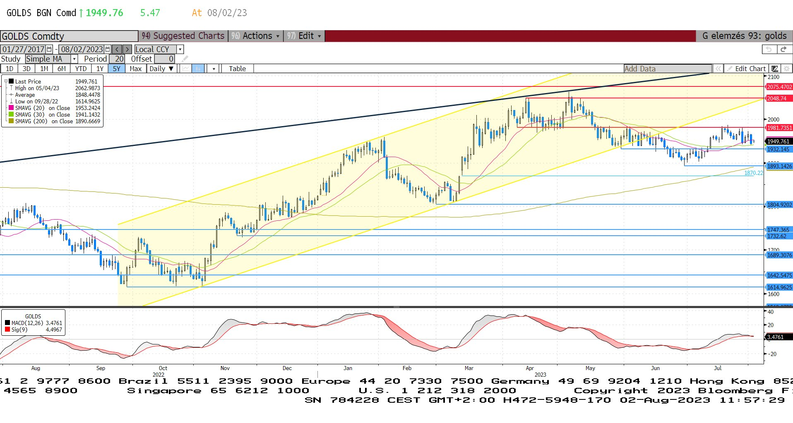The height and width of the screenshot is (423, 793).
Task: Set chart range to YTD
Action: tap(81, 69)
